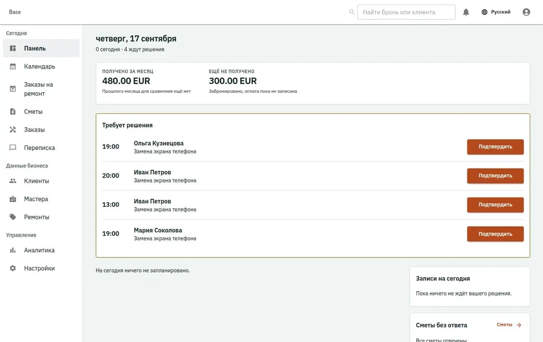This screenshot has height=342, width=543.
Task: Go to Календарь in the sidebar
Action: 41,66
